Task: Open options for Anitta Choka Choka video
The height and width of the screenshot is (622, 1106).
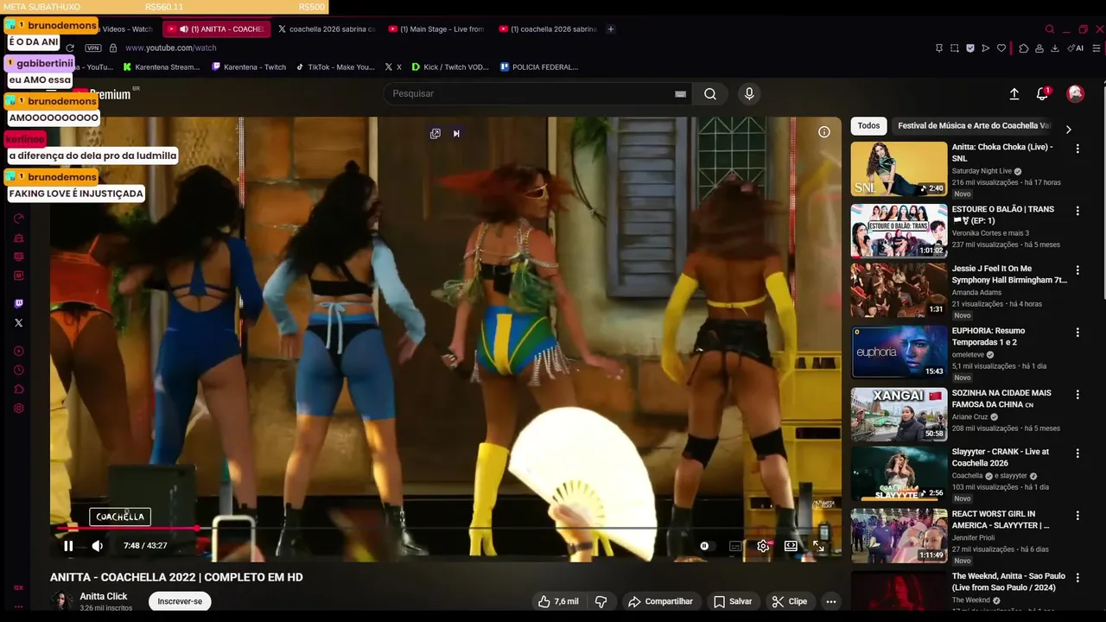Action: pyautogui.click(x=1077, y=149)
